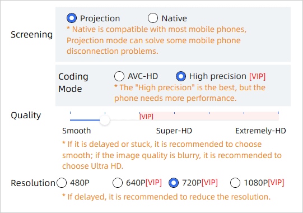This screenshot has height=213, width=303.
Task: Click the Quality slider handle
Action: (105, 120)
